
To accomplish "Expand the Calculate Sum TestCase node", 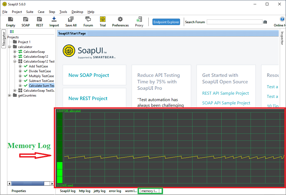I will [x=20, y=86].
